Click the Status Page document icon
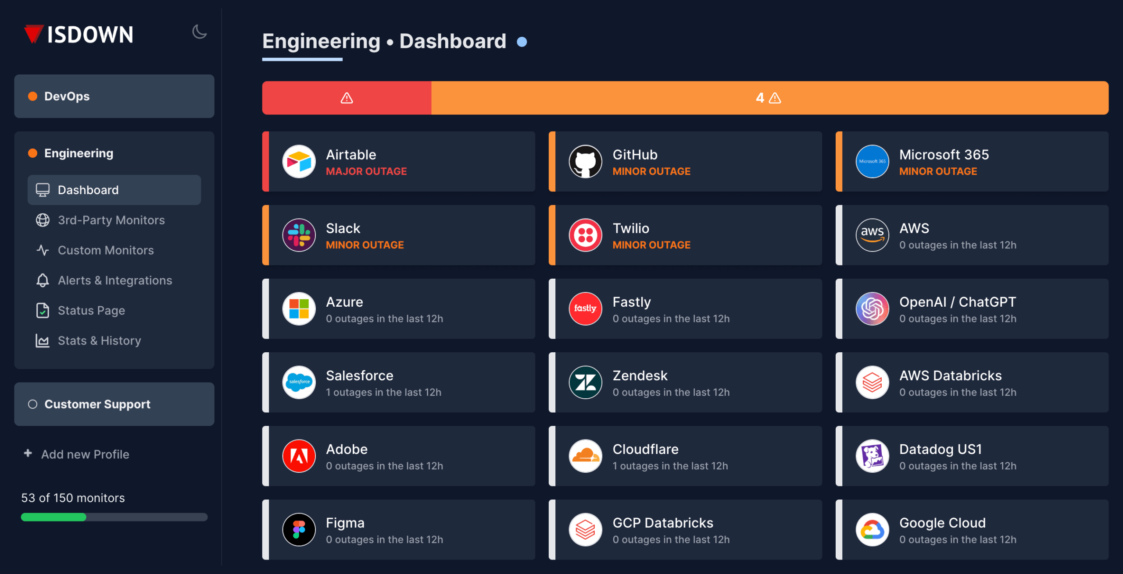This screenshot has width=1123, height=574. pos(43,311)
